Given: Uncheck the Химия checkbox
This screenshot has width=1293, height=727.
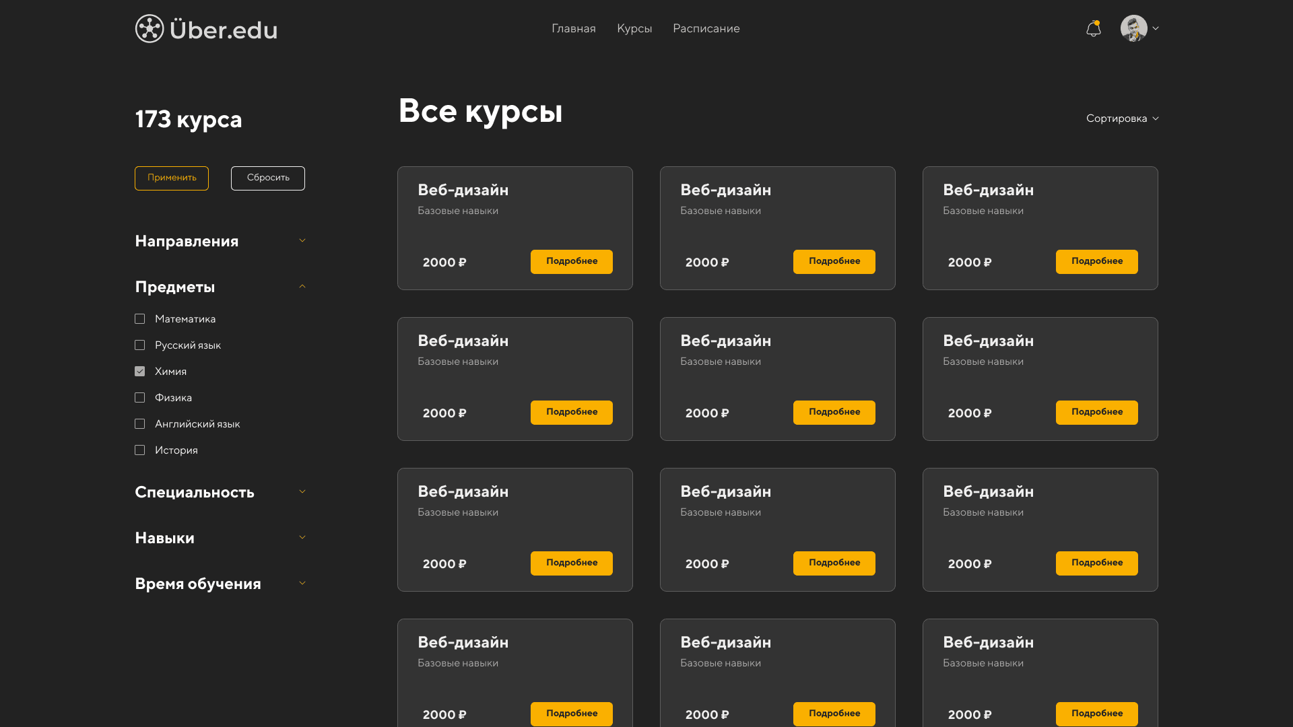Looking at the screenshot, I should 140,372.
